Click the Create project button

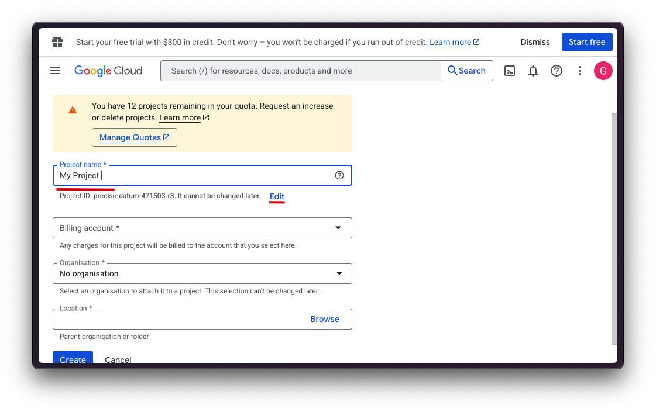(x=73, y=358)
